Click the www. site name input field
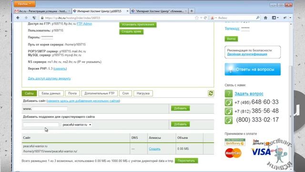This screenshot has height=172, width=305. (x=50, y=109)
